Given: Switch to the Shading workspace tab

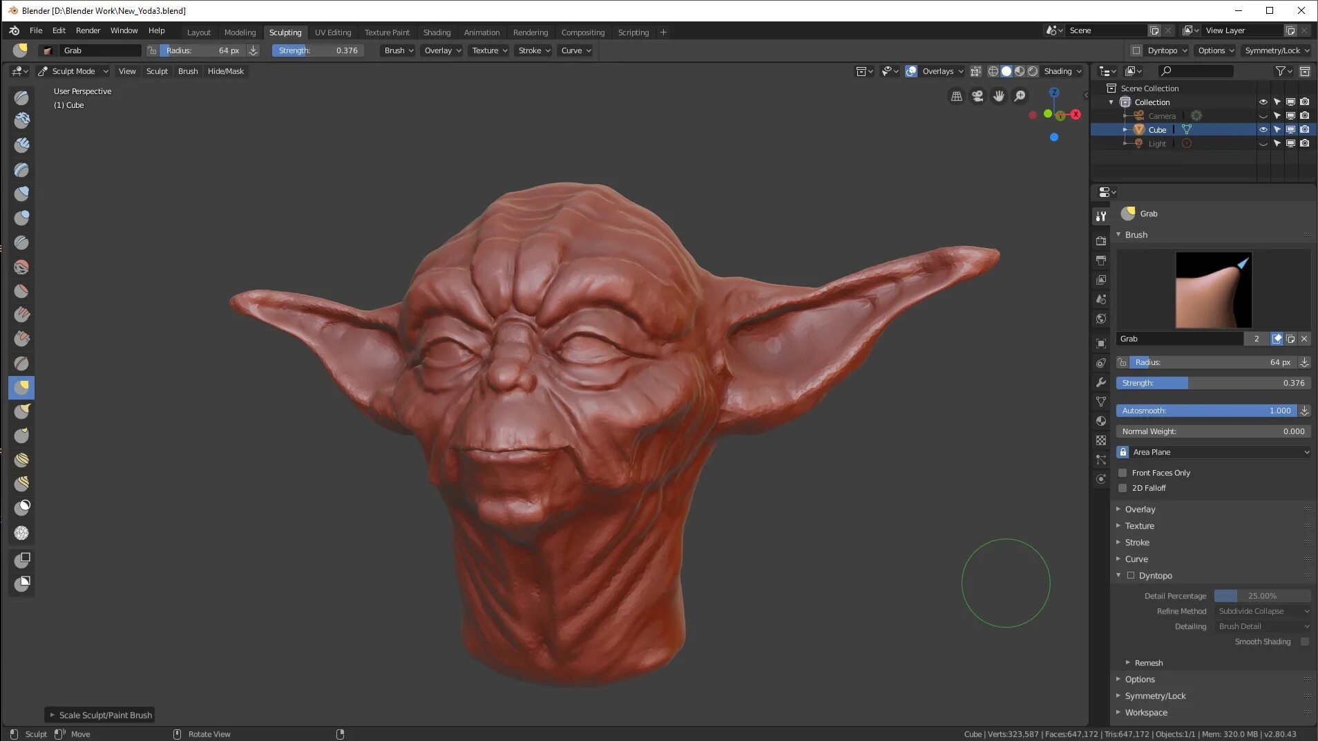Looking at the screenshot, I should tap(437, 32).
